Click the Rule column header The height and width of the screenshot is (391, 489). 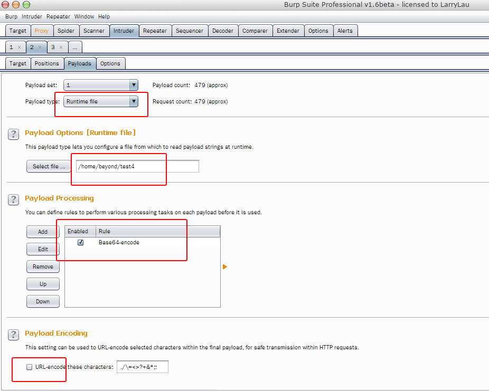click(x=158, y=232)
